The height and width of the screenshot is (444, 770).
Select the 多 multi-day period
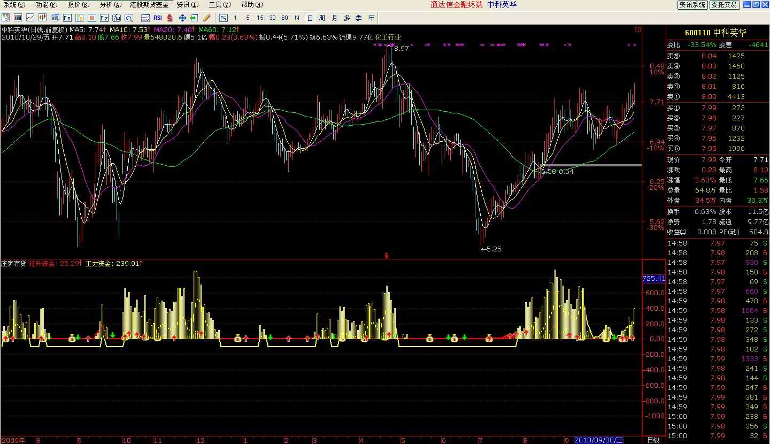346,18
